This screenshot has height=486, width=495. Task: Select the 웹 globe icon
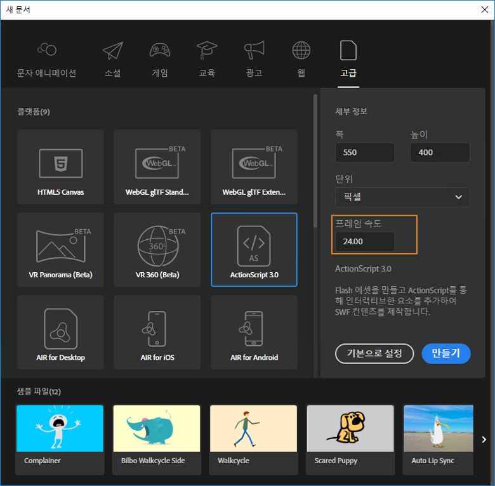pos(301,50)
